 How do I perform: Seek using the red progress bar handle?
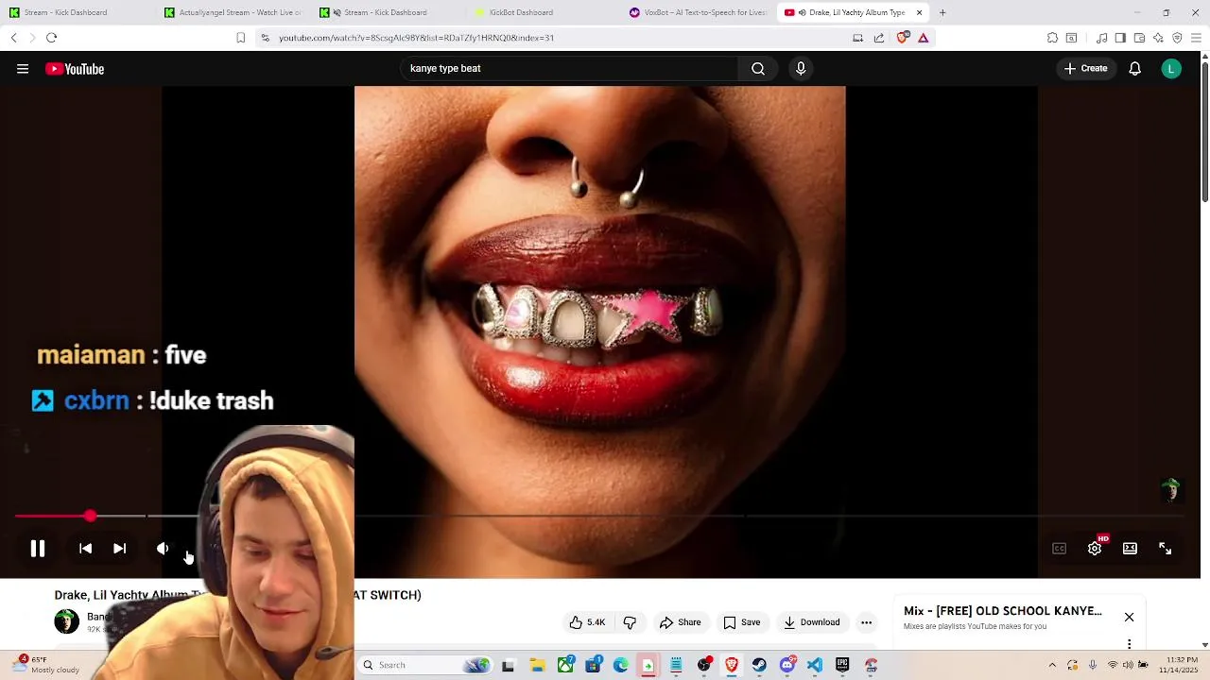click(90, 516)
